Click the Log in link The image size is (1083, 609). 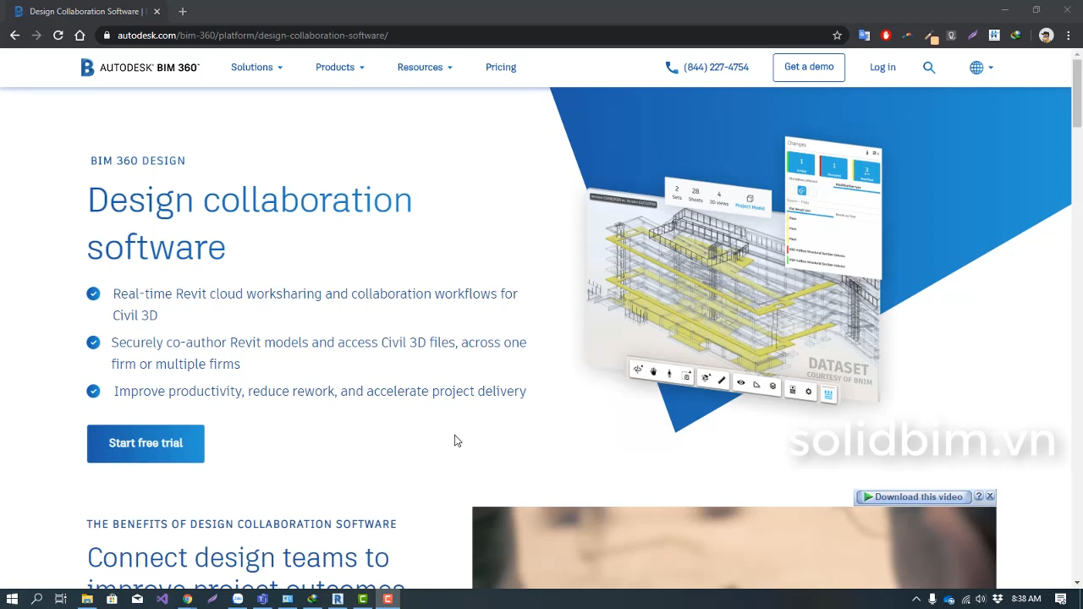tap(882, 68)
